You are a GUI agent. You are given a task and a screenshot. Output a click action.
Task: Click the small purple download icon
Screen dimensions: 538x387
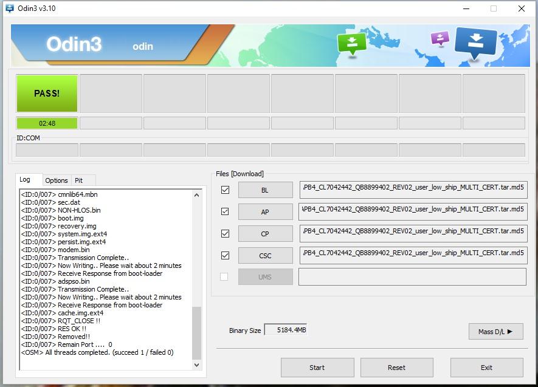click(x=439, y=39)
